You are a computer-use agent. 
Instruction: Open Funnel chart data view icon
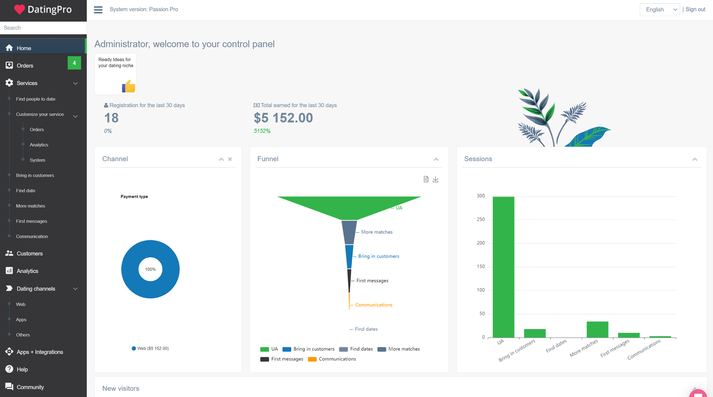coord(426,179)
